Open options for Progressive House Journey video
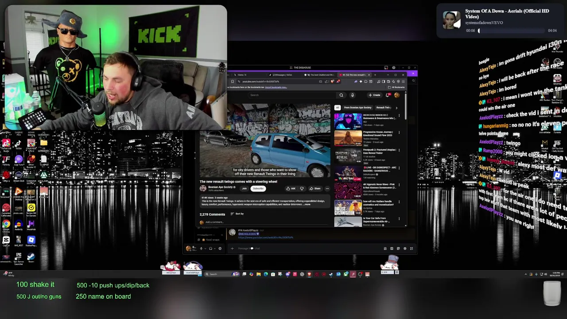This screenshot has height=319, width=567. click(399, 132)
